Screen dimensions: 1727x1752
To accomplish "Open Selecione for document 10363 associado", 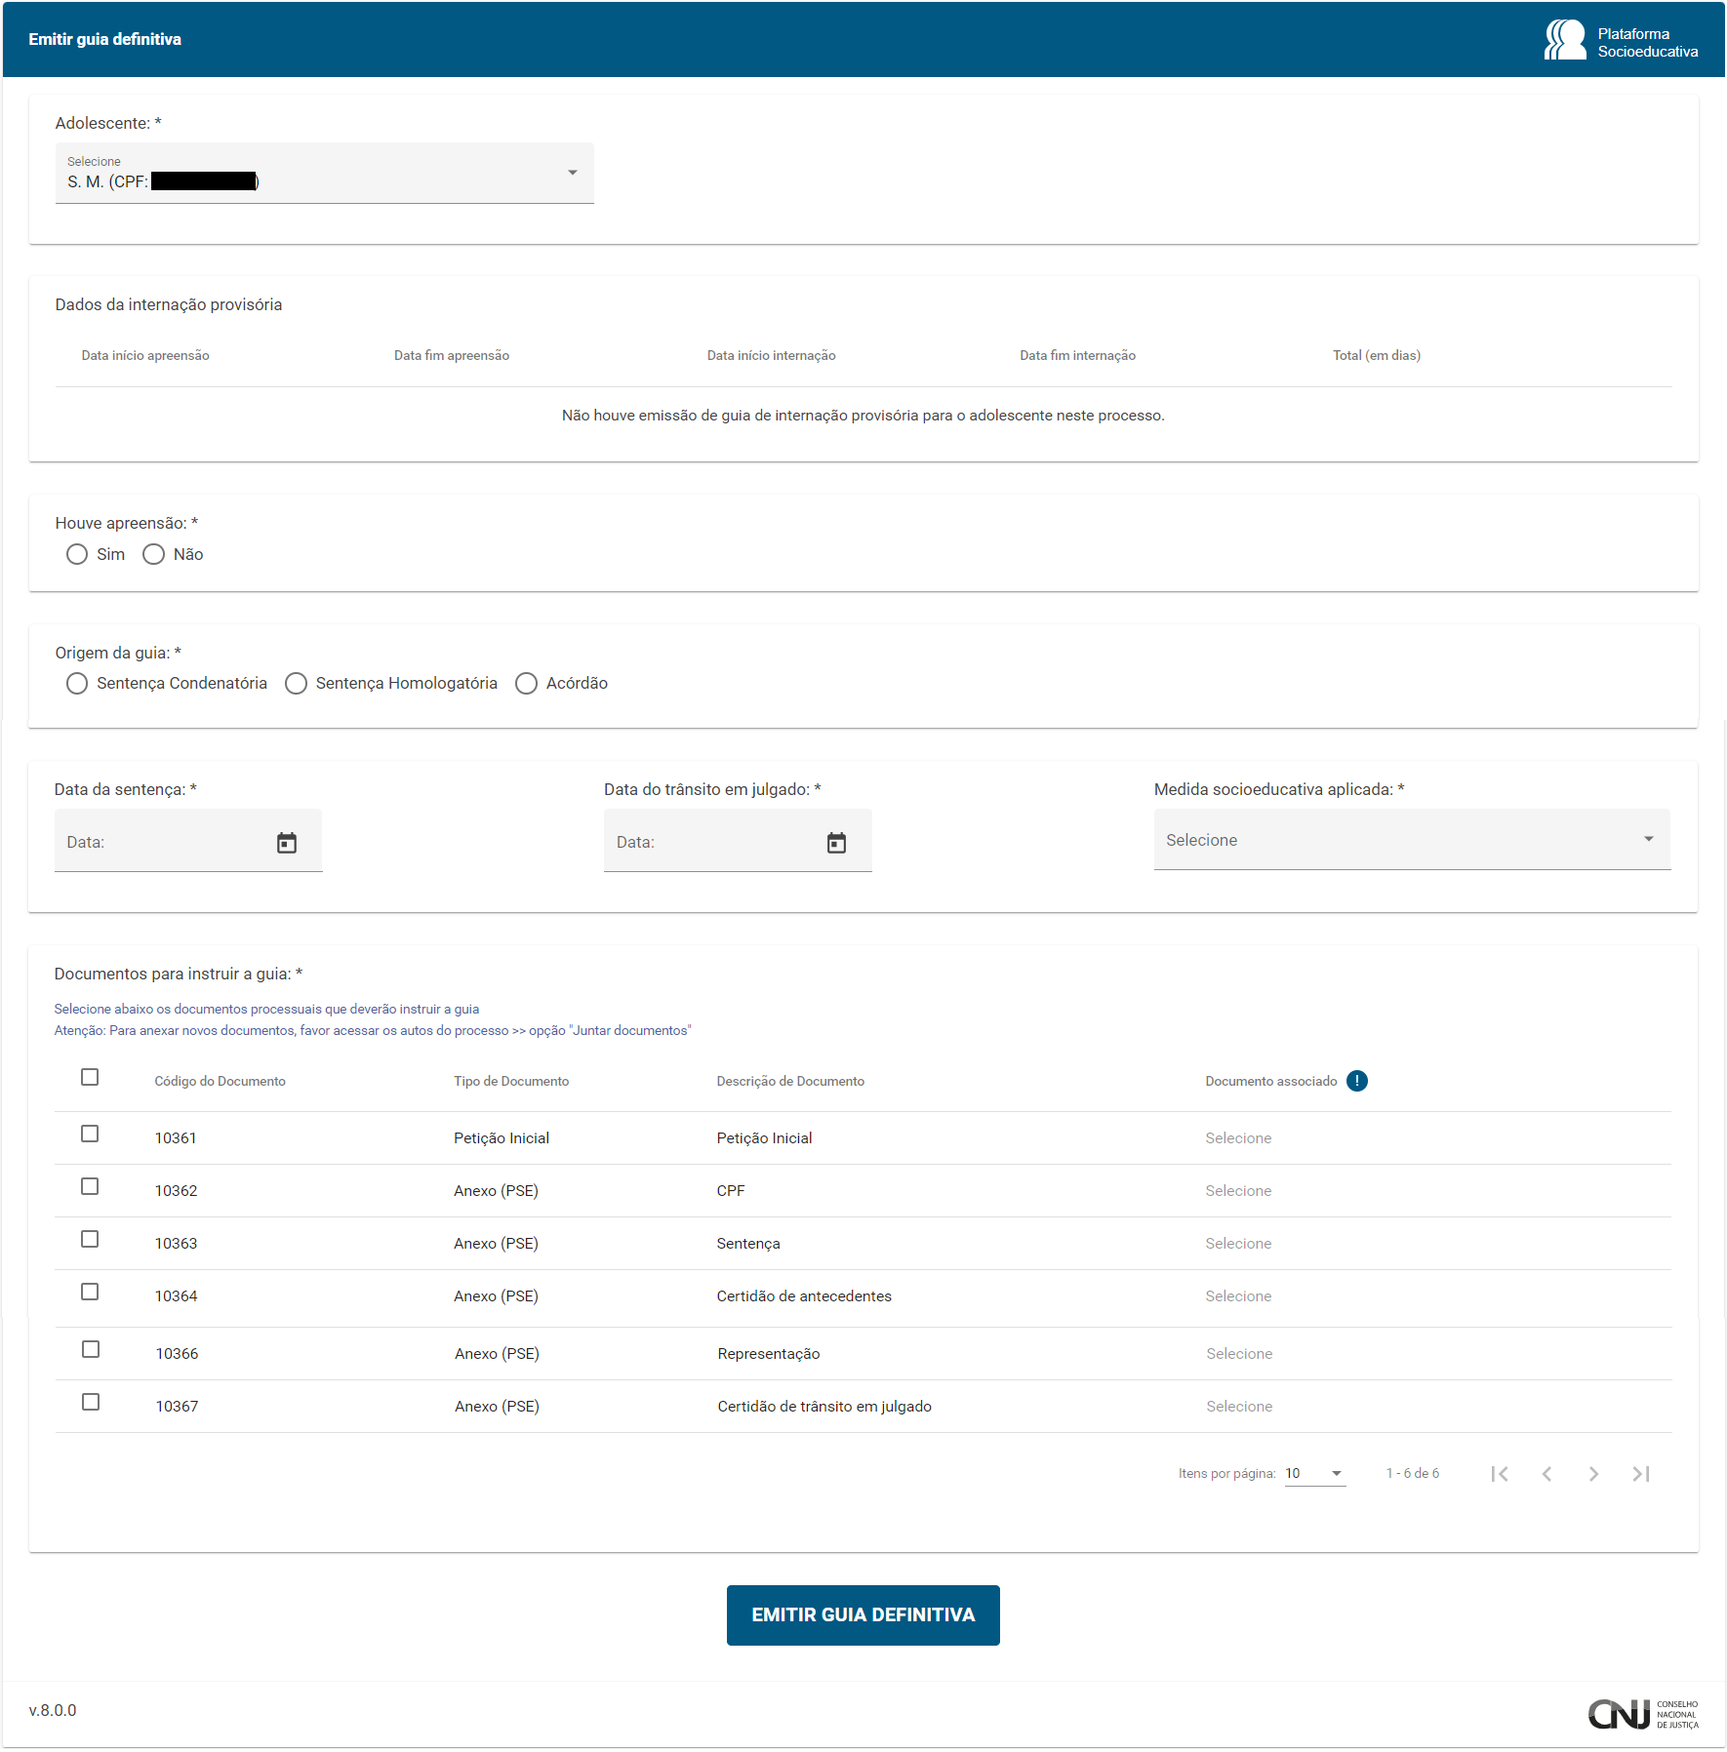I will [x=1238, y=1244].
